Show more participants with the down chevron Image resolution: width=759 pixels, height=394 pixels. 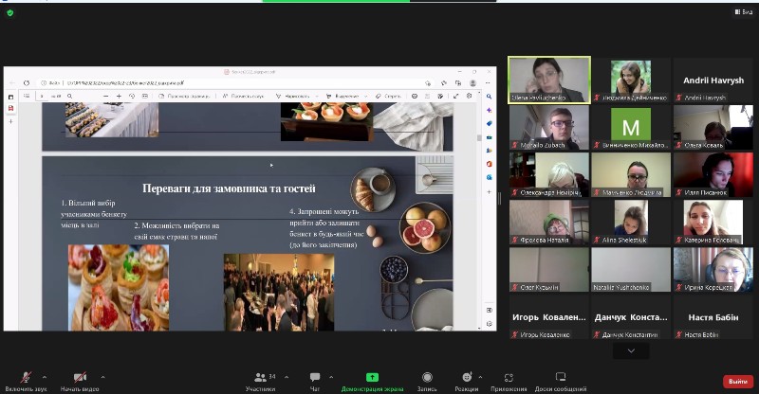[x=631, y=350]
